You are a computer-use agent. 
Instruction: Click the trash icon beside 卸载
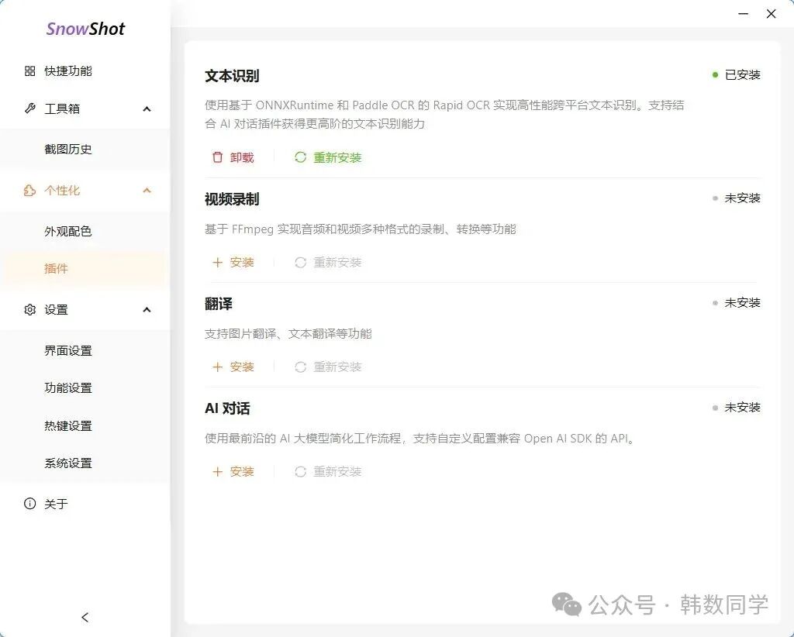[x=217, y=157]
